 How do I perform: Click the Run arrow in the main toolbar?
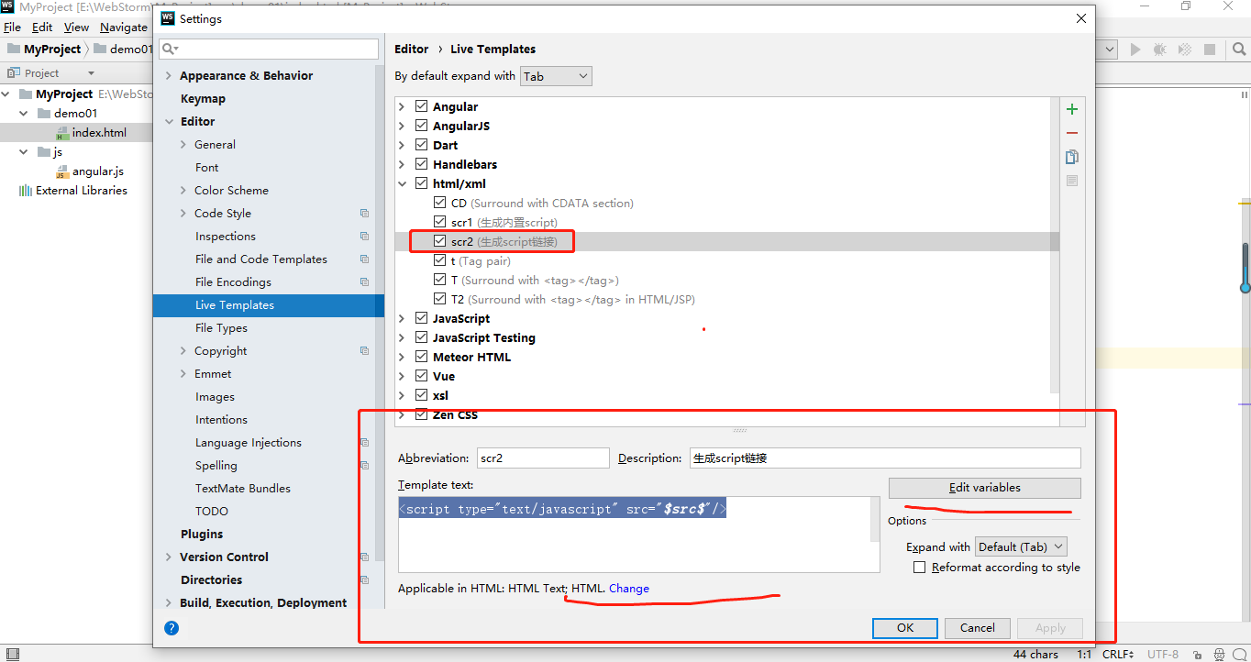pyautogui.click(x=1135, y=50)
